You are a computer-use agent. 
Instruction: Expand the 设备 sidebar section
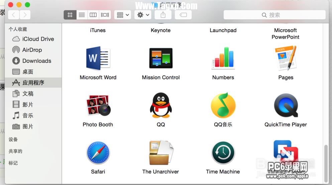click(13, 140)
